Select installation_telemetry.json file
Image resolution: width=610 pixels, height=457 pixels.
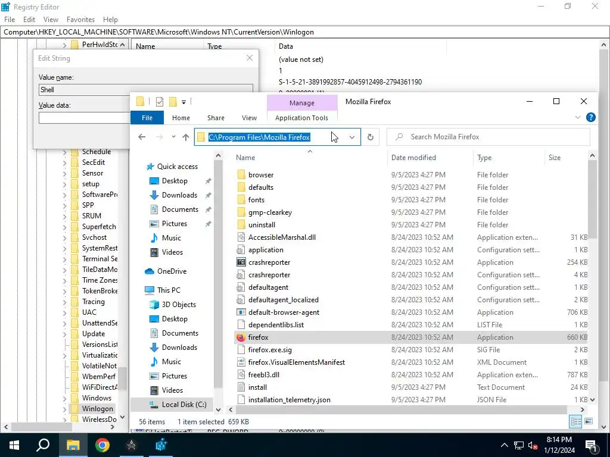(x=289, y=400)
